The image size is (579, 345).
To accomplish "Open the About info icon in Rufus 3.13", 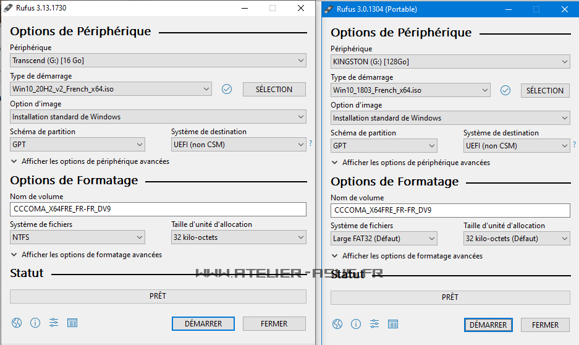I will tap(35, 323).
